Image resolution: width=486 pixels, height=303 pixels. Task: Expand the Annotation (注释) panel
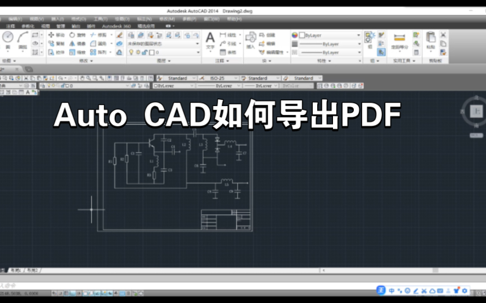tap(222, 61)
